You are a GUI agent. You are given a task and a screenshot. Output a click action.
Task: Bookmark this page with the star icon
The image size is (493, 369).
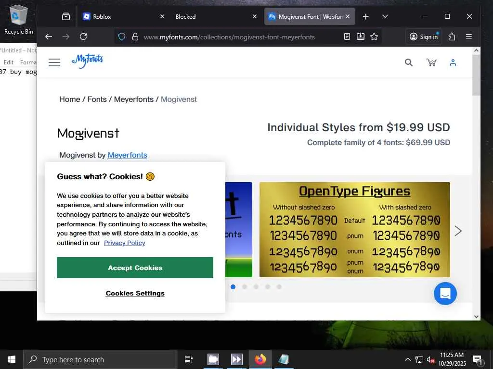(x=374, y=37)
